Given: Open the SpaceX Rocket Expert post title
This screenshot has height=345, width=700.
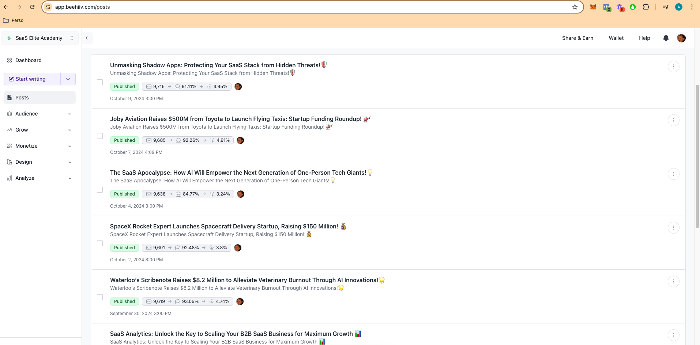Looking at the screenshot, I should pyautogui.click(x=228, y=226).
